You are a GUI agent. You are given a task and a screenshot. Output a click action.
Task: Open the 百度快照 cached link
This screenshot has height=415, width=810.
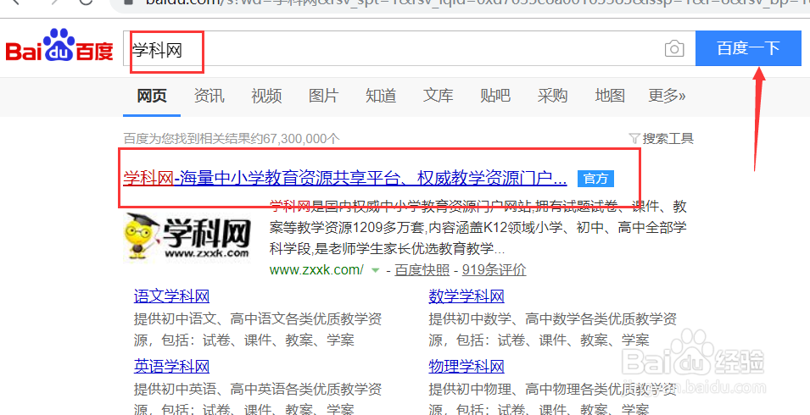tap(422, 269)
